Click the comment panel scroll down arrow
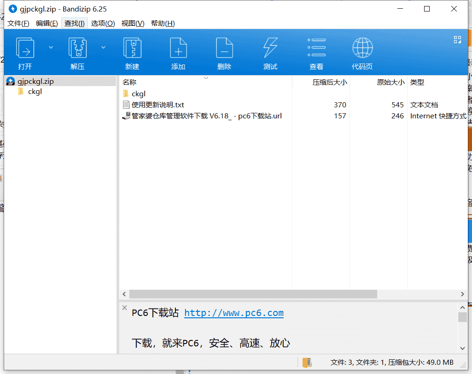This screenshot has height=374, width=472. point(462,348)
